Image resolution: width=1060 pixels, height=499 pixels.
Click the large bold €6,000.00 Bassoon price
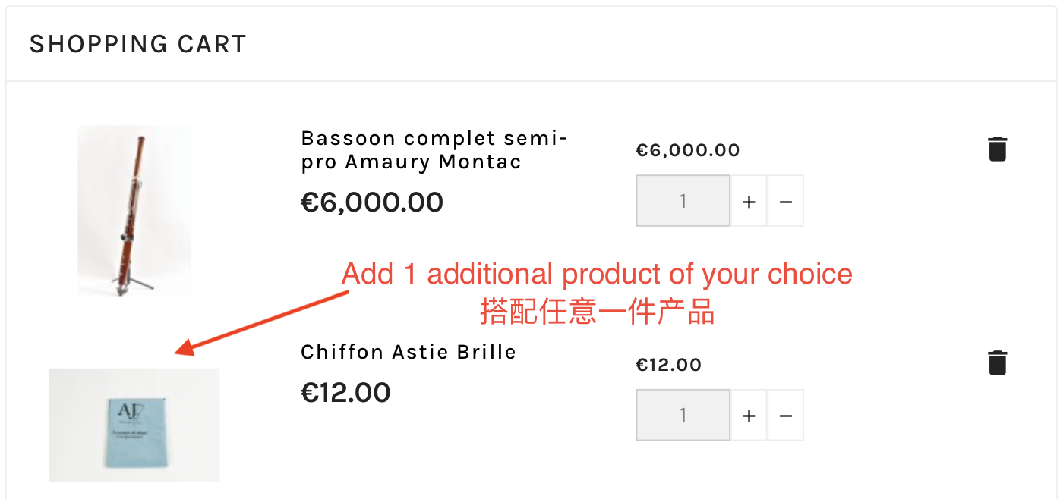(372, 202)
